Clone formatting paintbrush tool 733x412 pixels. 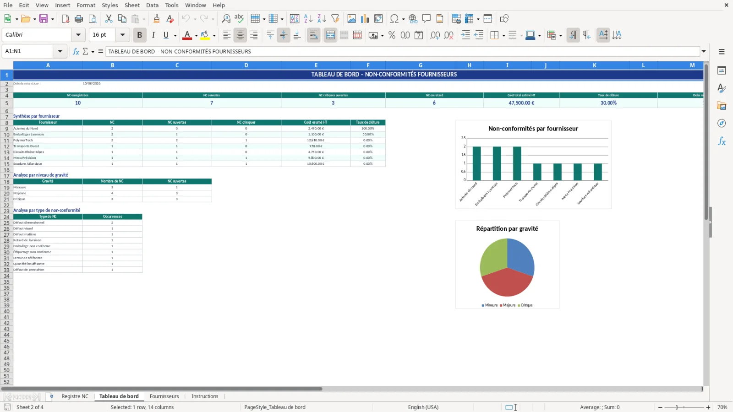coord(157,19)
